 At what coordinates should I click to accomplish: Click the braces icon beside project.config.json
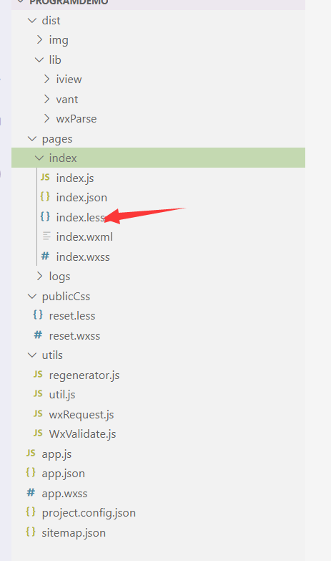point(31,512)
